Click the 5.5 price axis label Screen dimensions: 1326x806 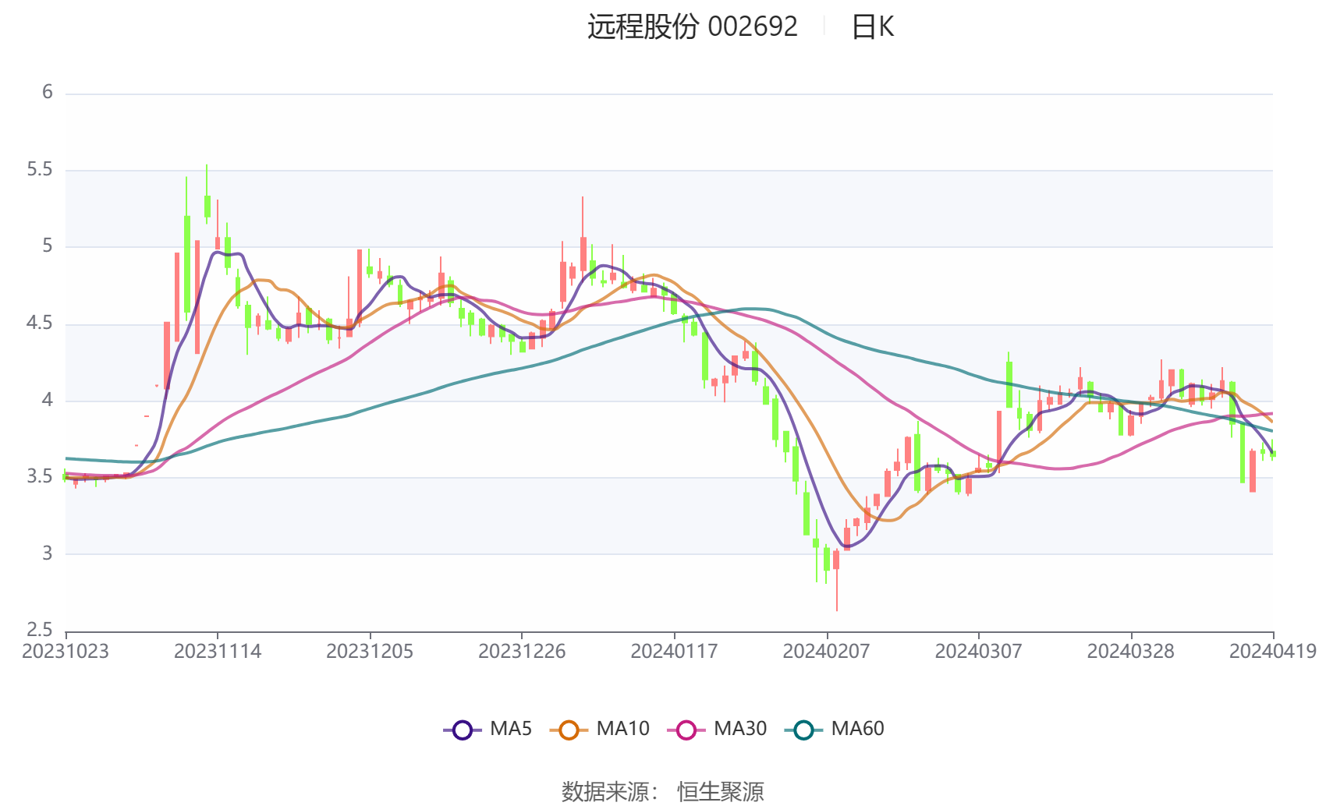click(x=40, y=170)
